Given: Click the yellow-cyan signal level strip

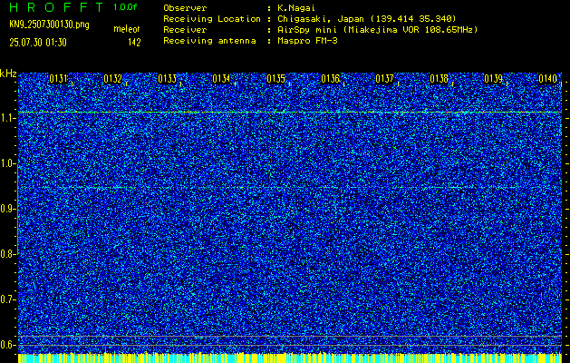Looking at the screenshot, I should tap(290, 358).
